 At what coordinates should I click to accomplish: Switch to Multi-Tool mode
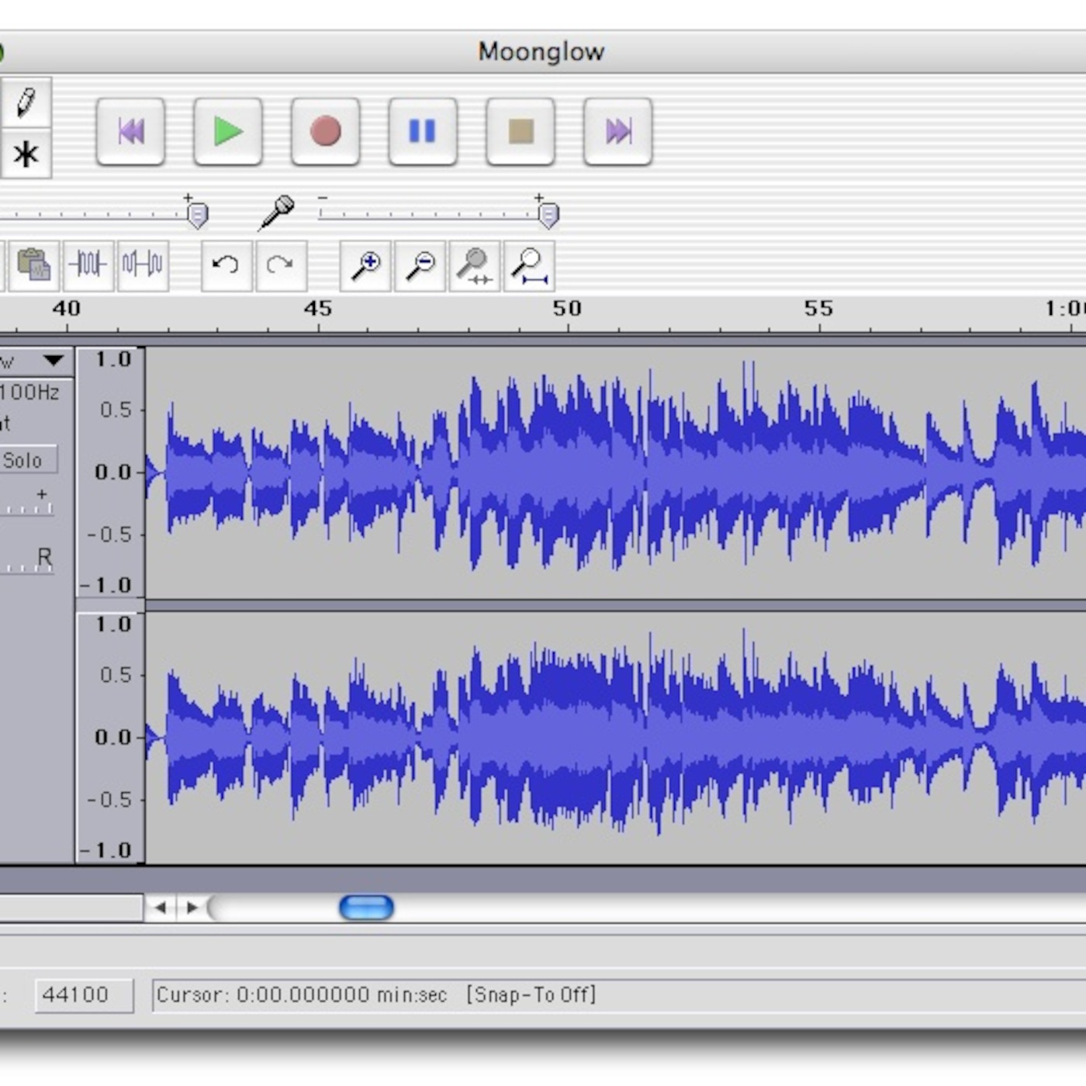tap(27, 154)
